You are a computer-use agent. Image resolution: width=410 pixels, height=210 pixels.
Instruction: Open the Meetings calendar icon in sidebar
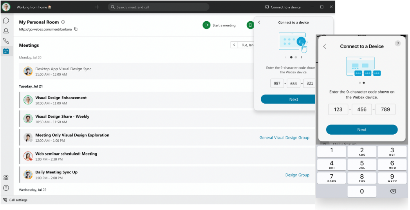pyautogui.click(x=6, y=51)
